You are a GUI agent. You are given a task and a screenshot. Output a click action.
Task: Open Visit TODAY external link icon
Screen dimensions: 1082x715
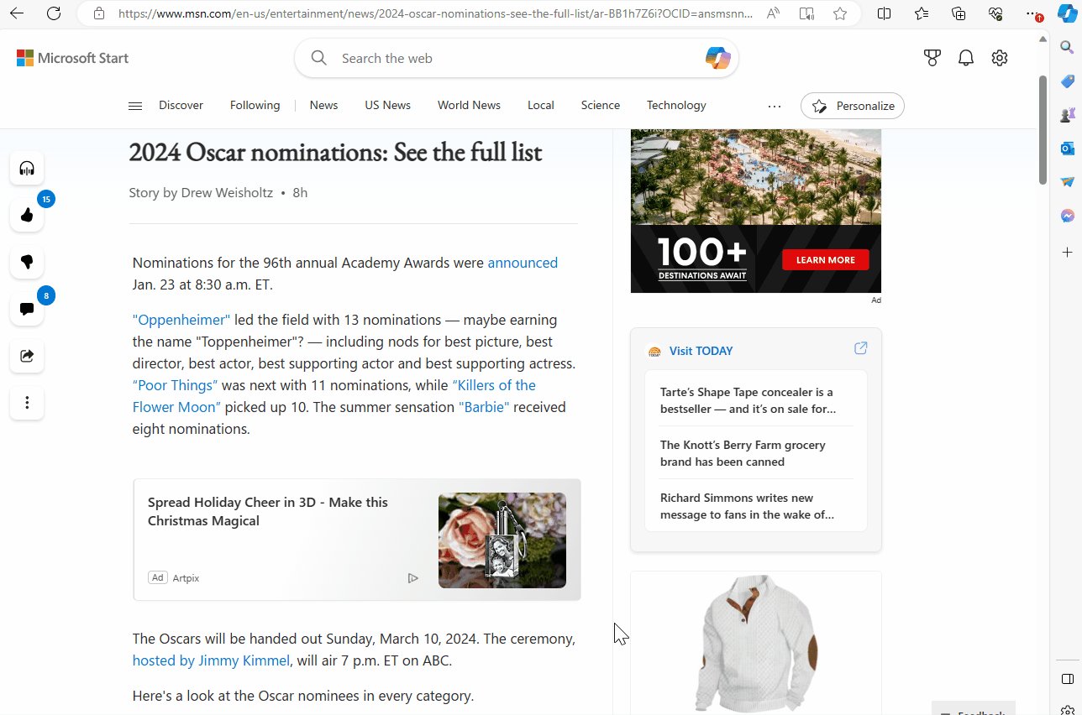click(860, 348)
